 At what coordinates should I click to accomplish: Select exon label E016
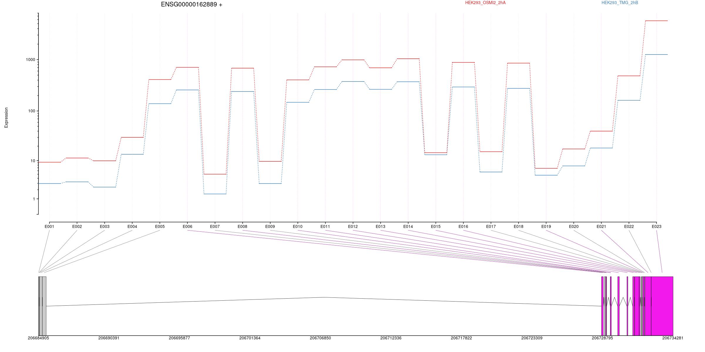[x=463, y=226]
